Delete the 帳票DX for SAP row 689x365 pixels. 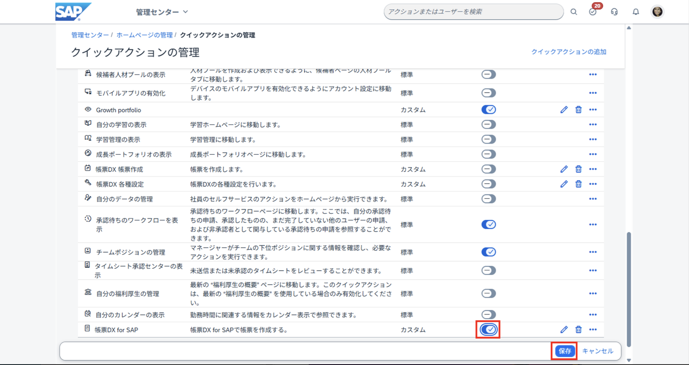(x=578, y=330)
